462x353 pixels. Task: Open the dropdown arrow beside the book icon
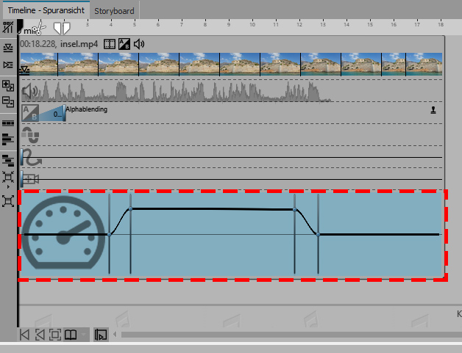[x=84, y=335]
